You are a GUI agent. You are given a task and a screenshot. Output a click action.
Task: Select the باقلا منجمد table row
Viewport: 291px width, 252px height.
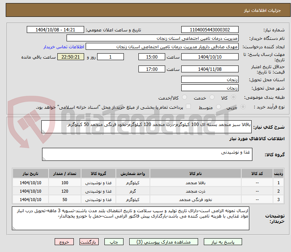pyautogui.click(x=148, y=183)
